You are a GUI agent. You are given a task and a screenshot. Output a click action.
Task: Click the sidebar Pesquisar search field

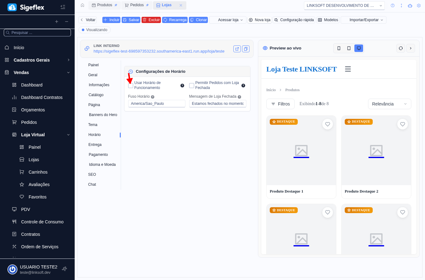pos(37,33)
